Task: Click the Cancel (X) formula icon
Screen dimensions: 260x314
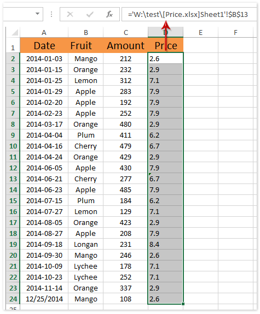Action: click(70, 14)
